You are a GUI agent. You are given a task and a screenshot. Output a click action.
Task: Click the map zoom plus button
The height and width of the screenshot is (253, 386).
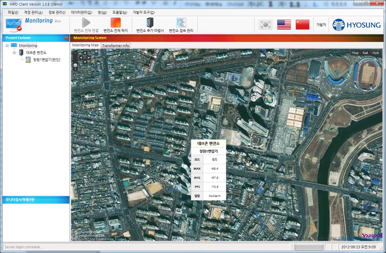pos(75,69)
